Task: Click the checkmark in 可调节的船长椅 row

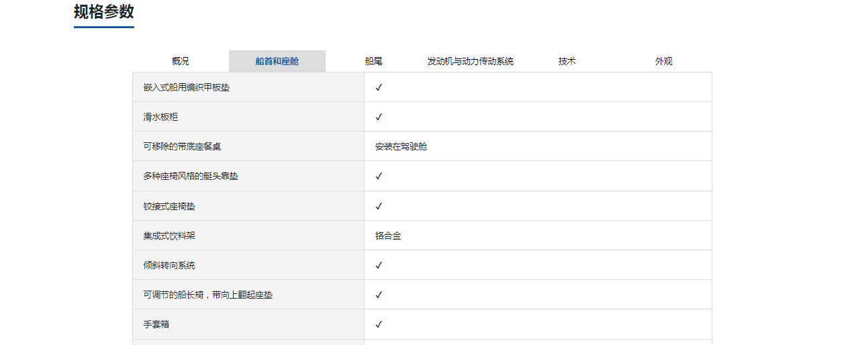Action: (x=379, y=295)
